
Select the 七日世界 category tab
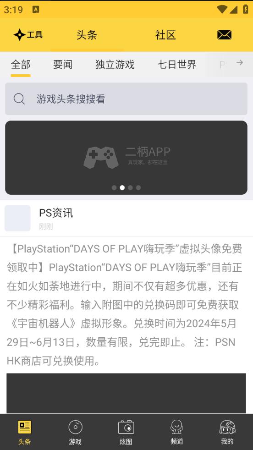[177, 65]
